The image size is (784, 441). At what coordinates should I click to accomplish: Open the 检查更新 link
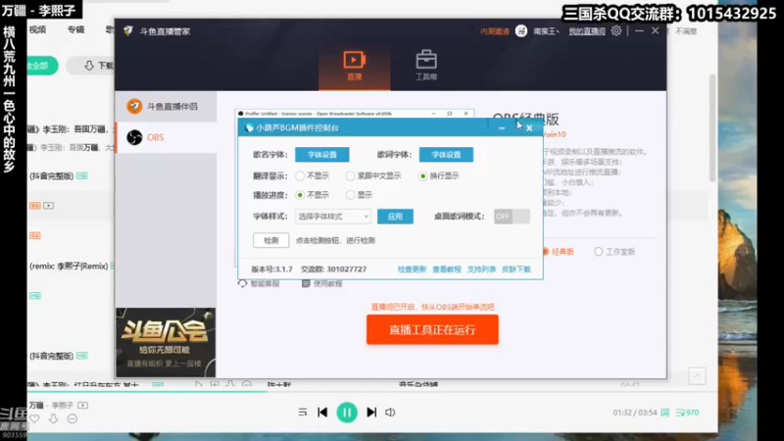tap(412, 269)
